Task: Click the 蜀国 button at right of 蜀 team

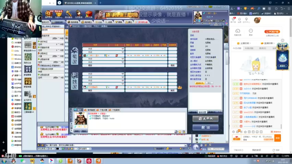Action: pyautogui.click(x=172, y=66)
